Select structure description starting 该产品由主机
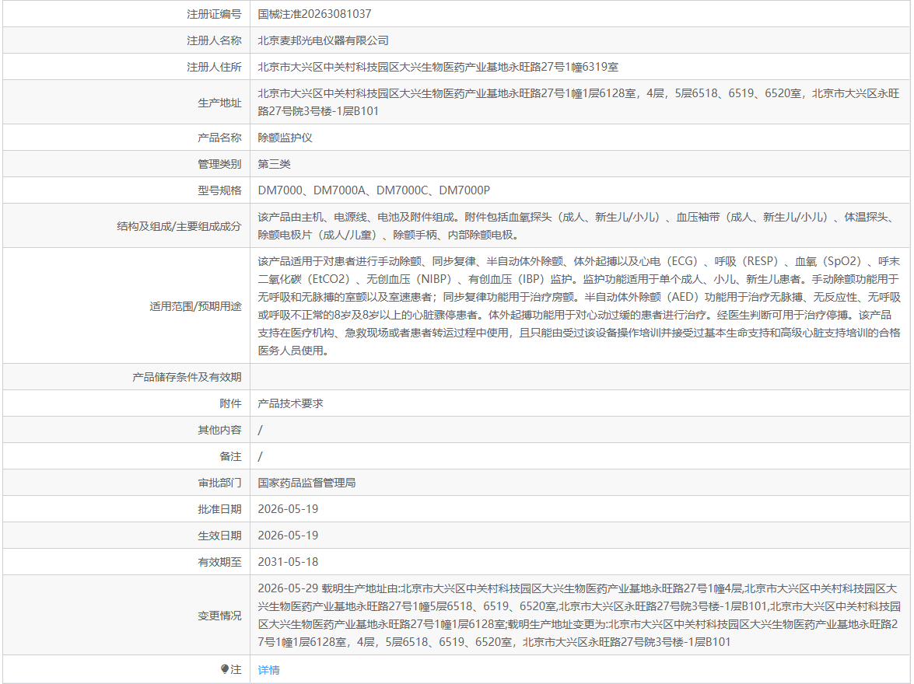This screenshot has height=684, width=914. pos(579,226)
